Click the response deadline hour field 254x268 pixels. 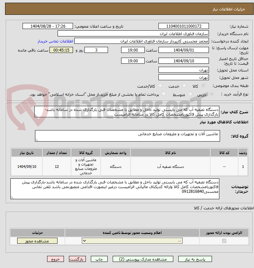click(x=133, y=50)
